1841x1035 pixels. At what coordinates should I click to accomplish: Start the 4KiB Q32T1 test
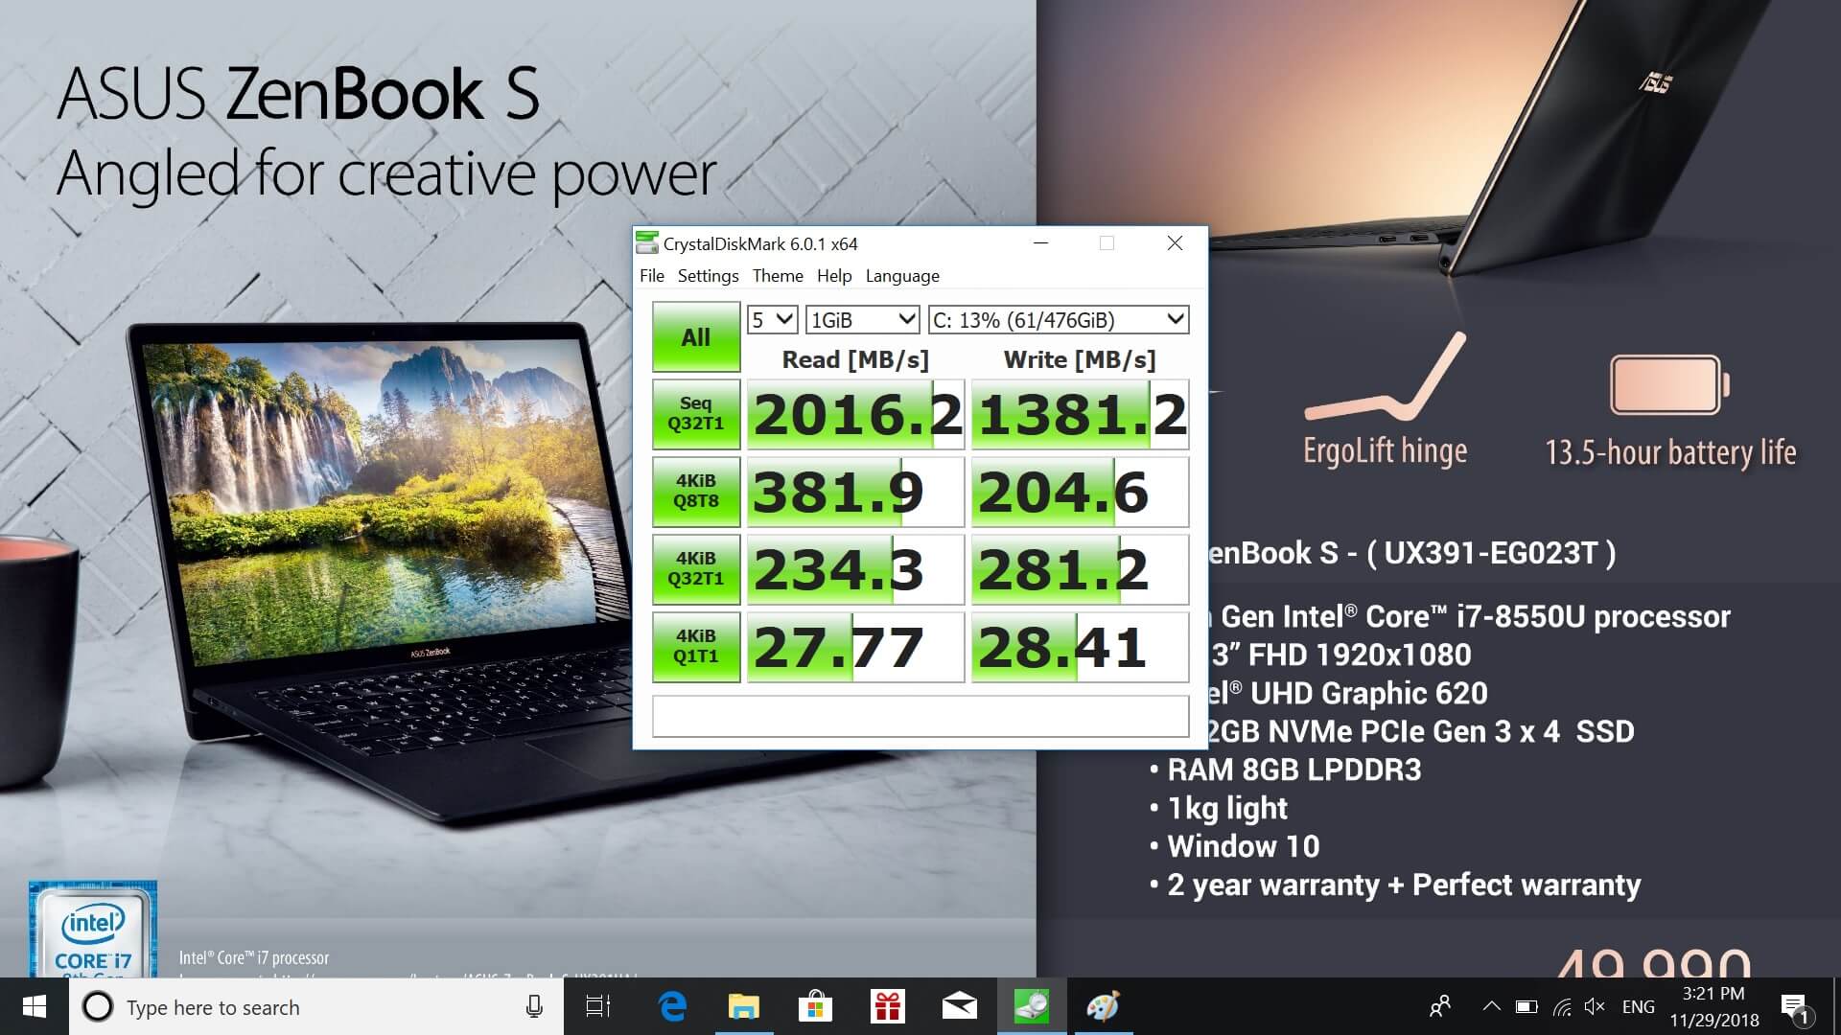tap(696, 569)
